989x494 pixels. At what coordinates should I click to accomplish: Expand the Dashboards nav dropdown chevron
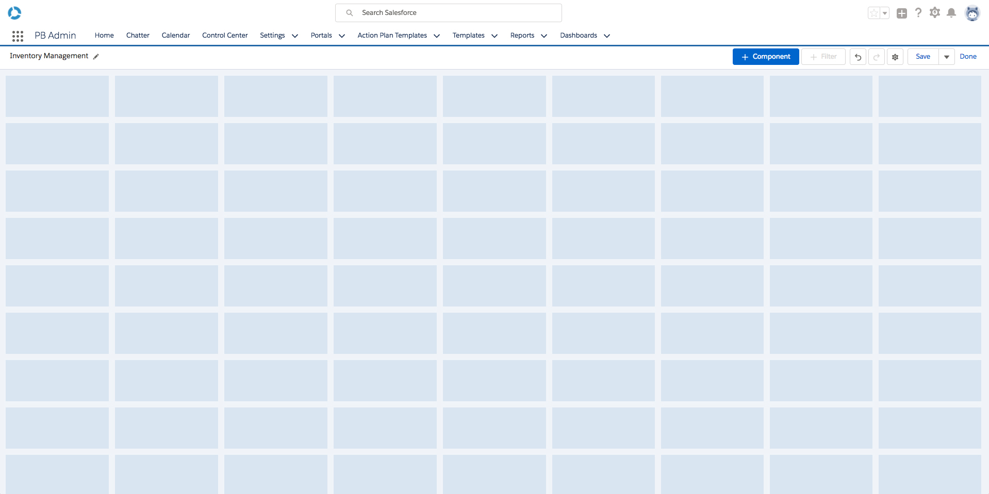[607, 36]
